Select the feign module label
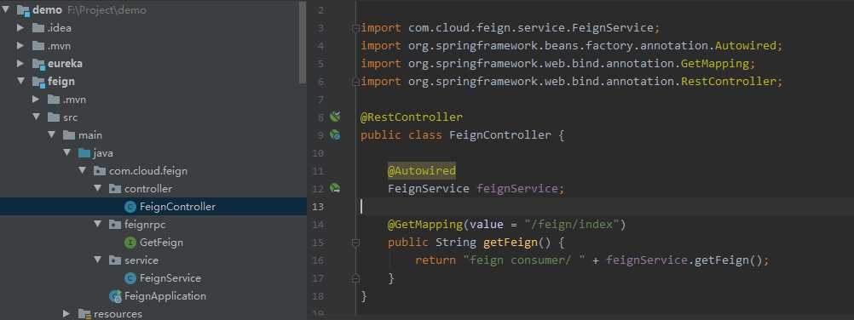 [x=61, y=82]
